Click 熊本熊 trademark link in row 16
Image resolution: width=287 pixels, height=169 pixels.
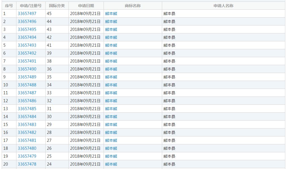pos(111,132)
